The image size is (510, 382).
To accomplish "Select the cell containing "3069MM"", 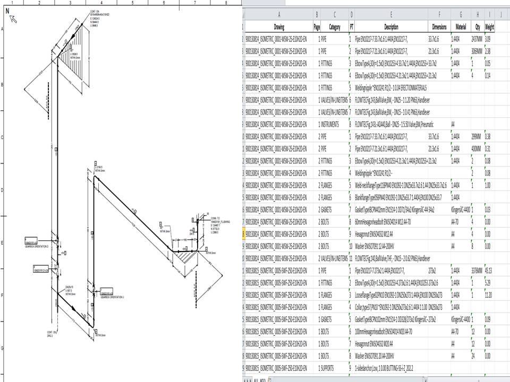I will tap(477, 51).
